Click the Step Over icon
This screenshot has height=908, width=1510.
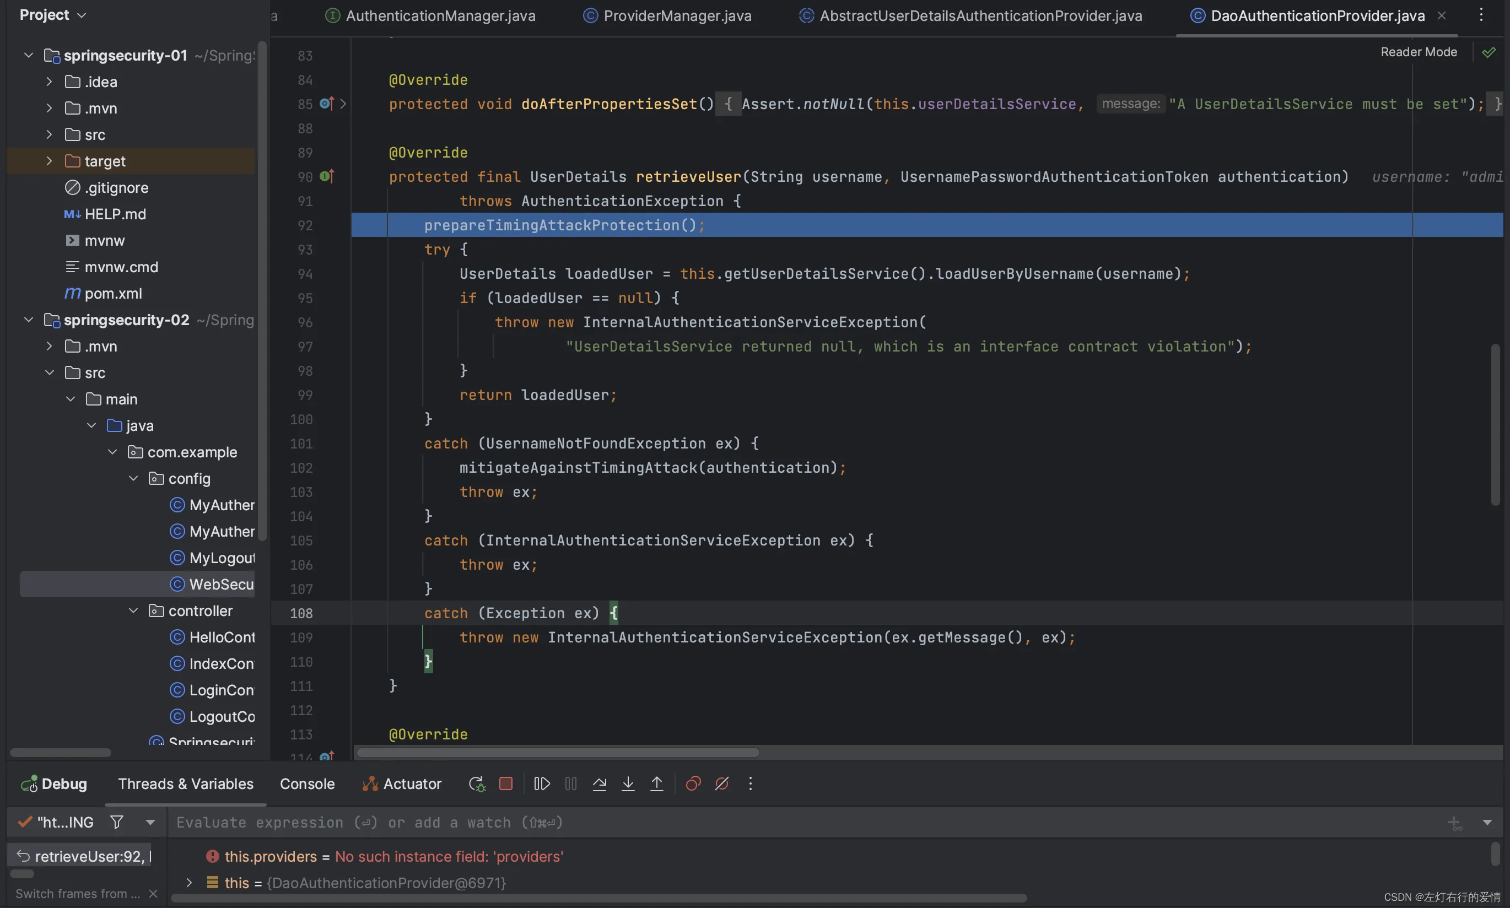(x=600, y=784)
